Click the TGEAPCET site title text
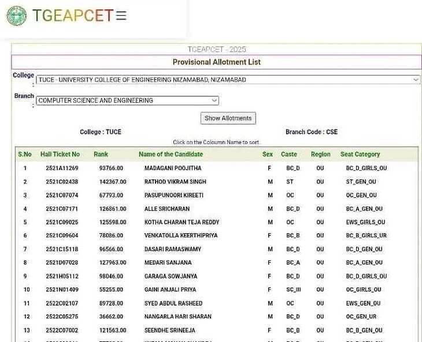422x342 pixels. (x=72, y=16)
